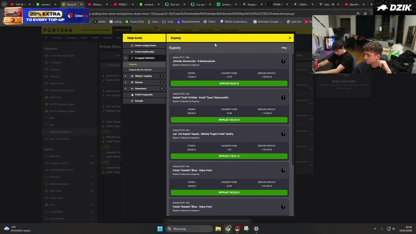
Task: Collapse the Przegląd Zakładów section arrow
Action: coord(125,58)
